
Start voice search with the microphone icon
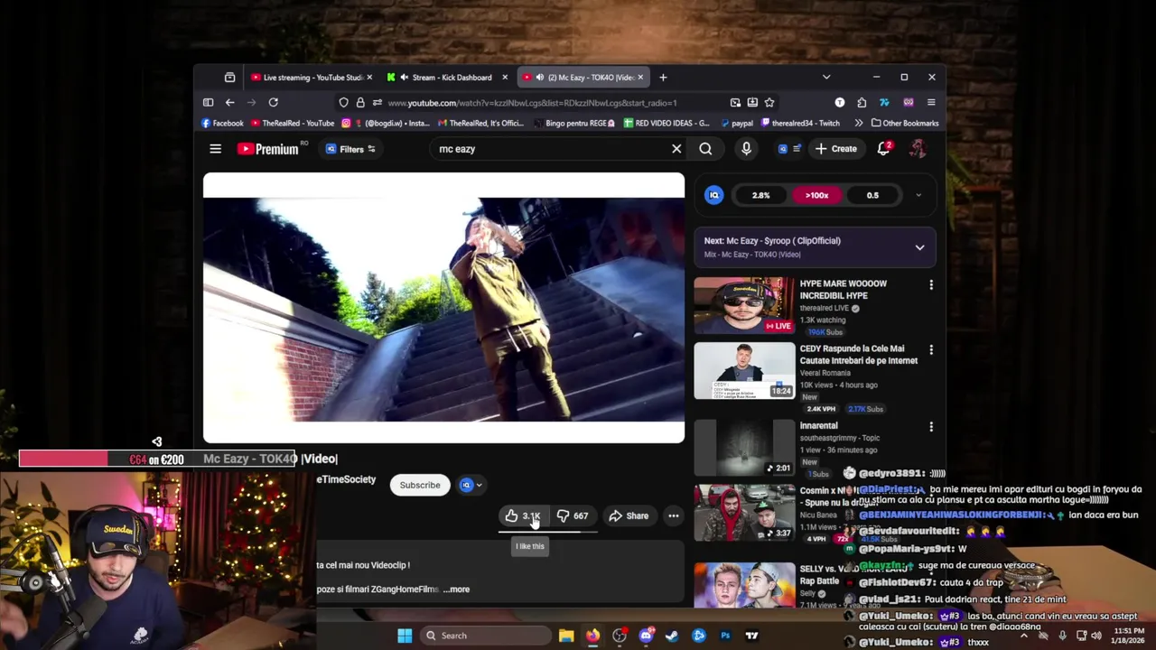pos(746,149)
